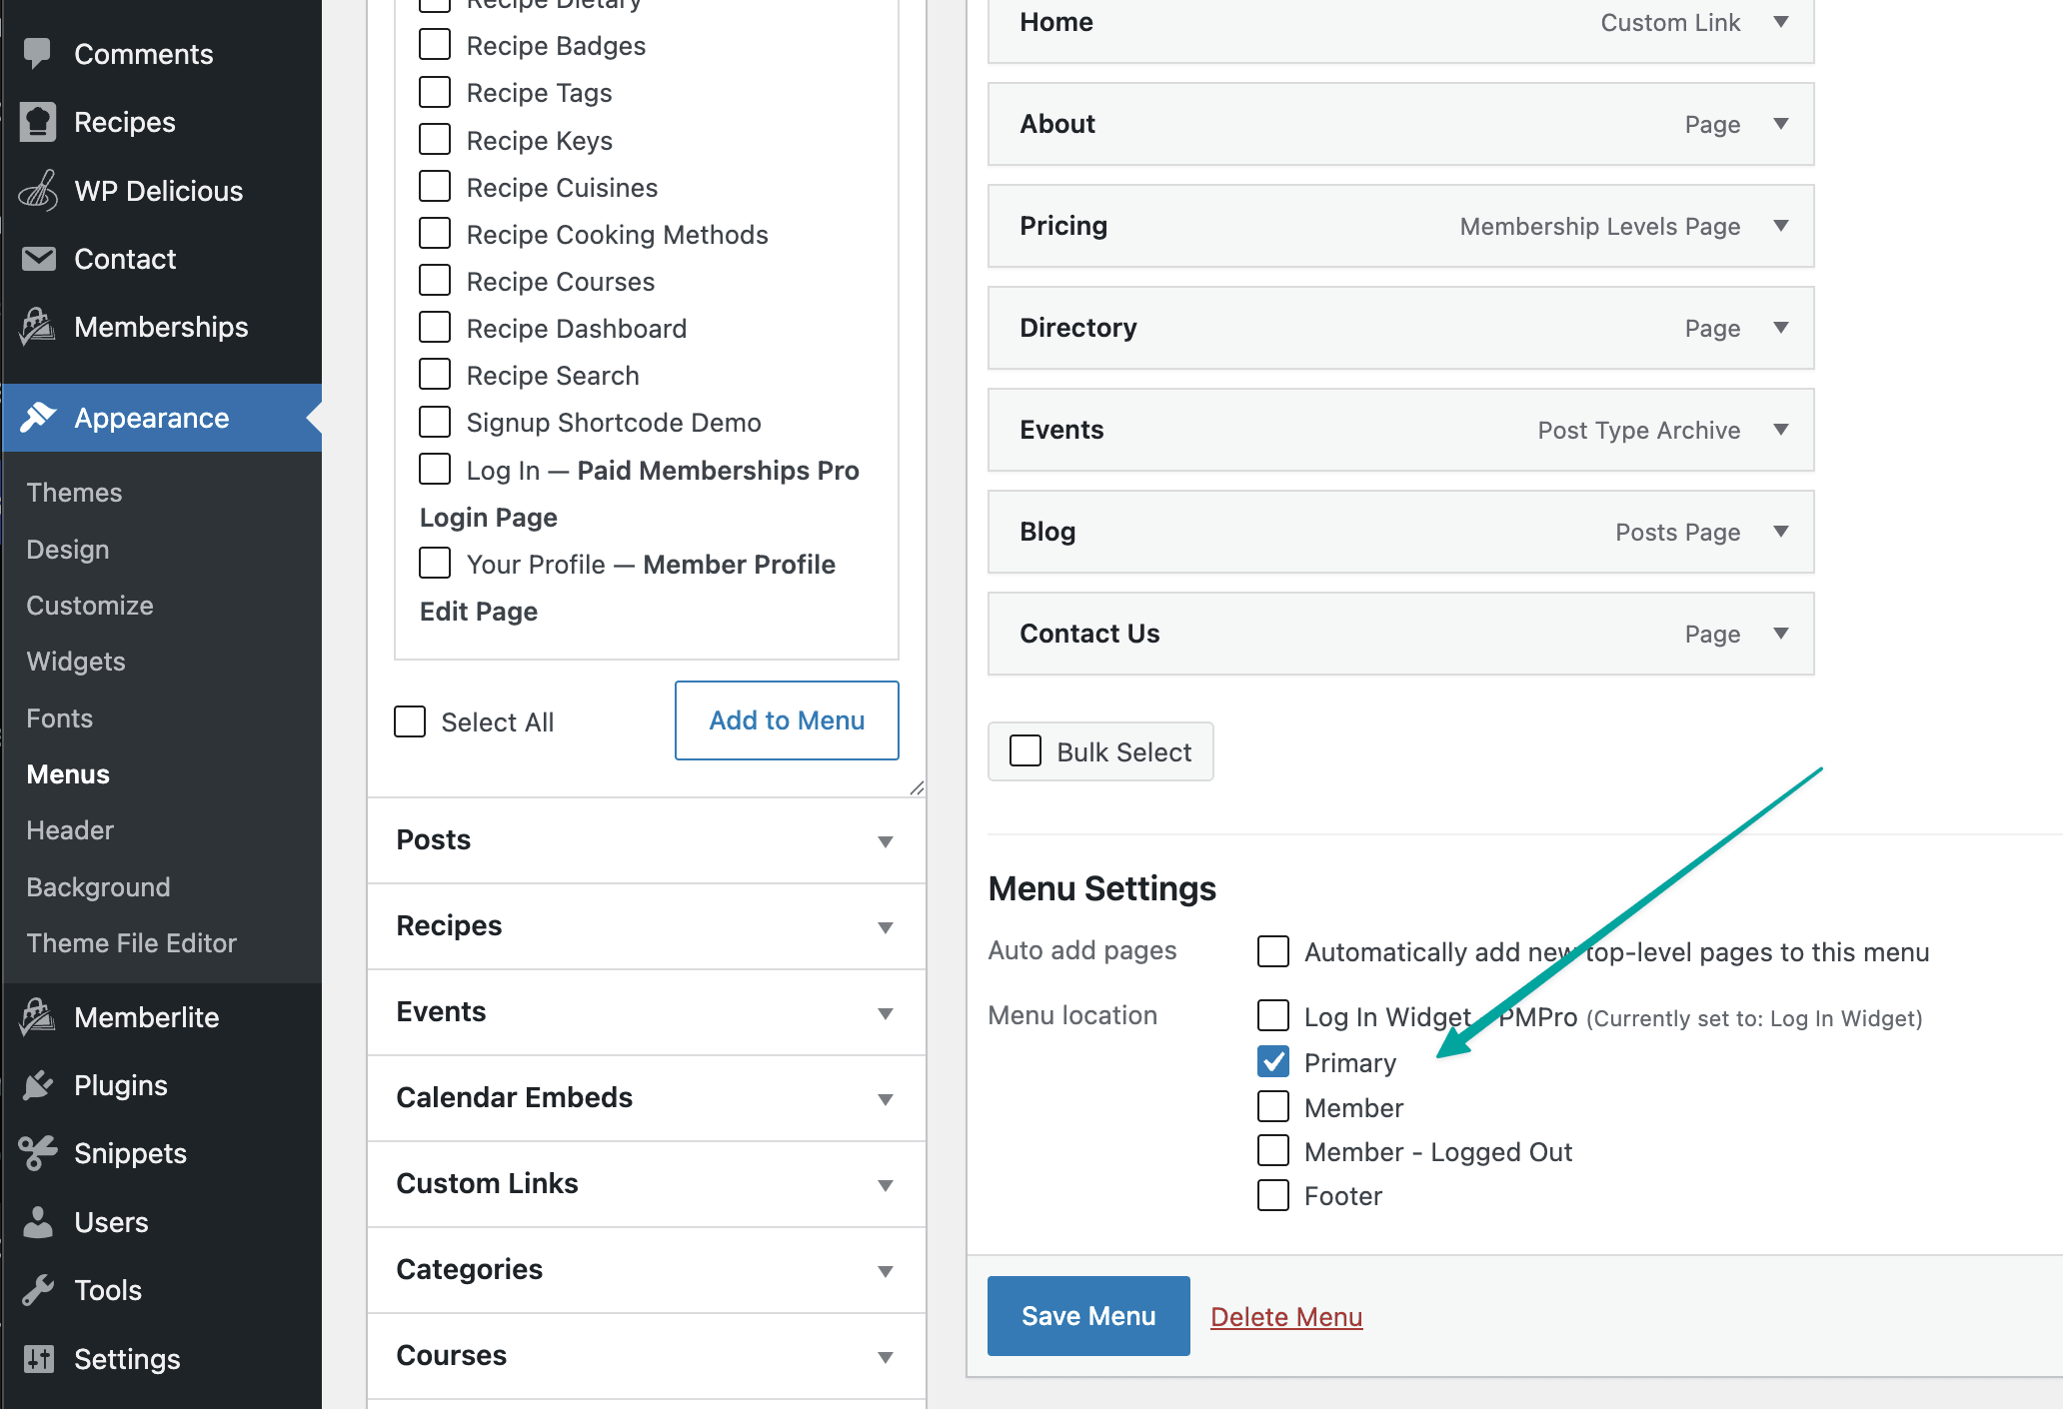Open the Background submenu item
Viewport: 2063px width, 1409px height.
tap(98, 887)
